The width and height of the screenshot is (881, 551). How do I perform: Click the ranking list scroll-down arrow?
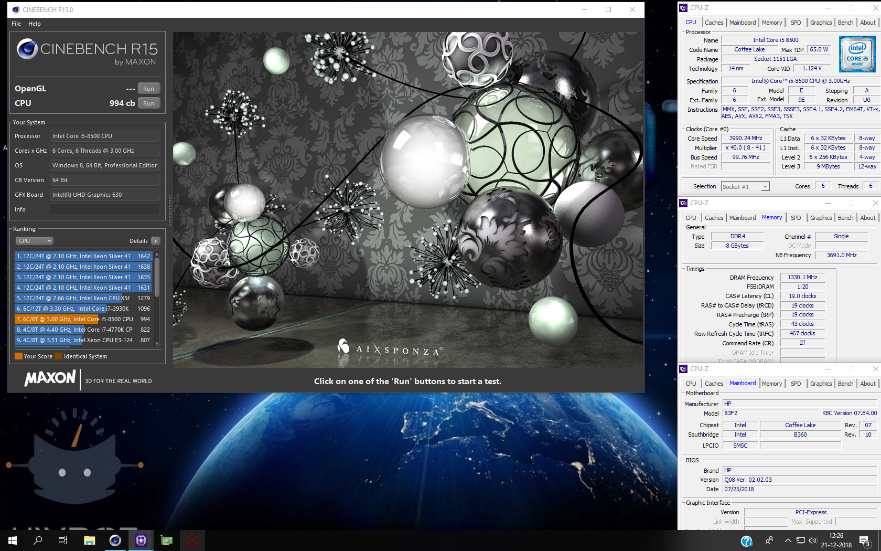point(156,344)
